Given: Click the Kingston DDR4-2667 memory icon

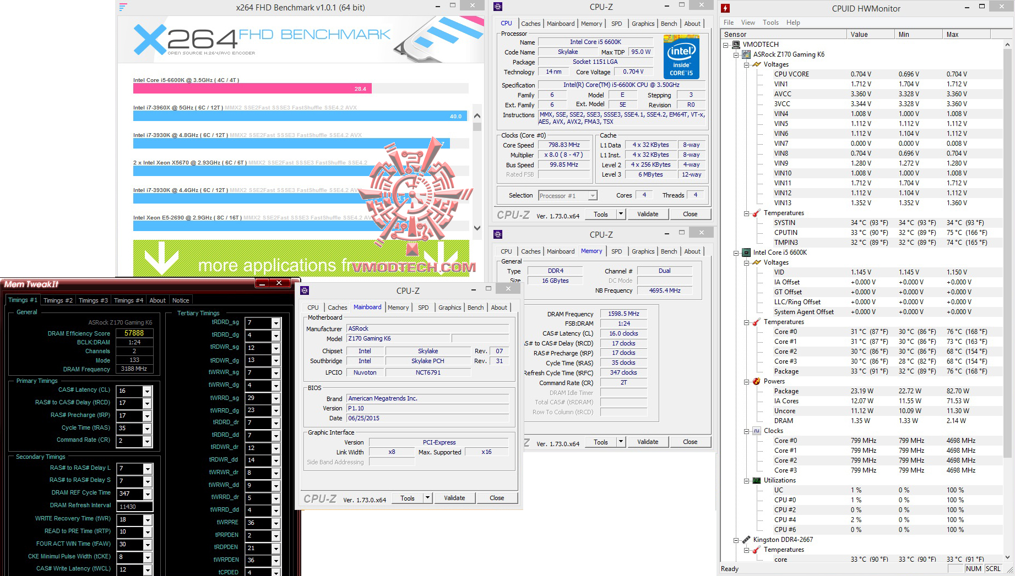Looking at the screenshot, I should pos(746,540).
